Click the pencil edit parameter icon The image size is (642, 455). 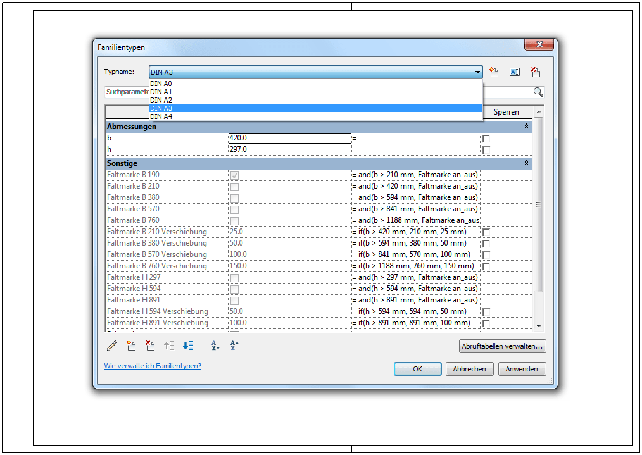[112, 346]
